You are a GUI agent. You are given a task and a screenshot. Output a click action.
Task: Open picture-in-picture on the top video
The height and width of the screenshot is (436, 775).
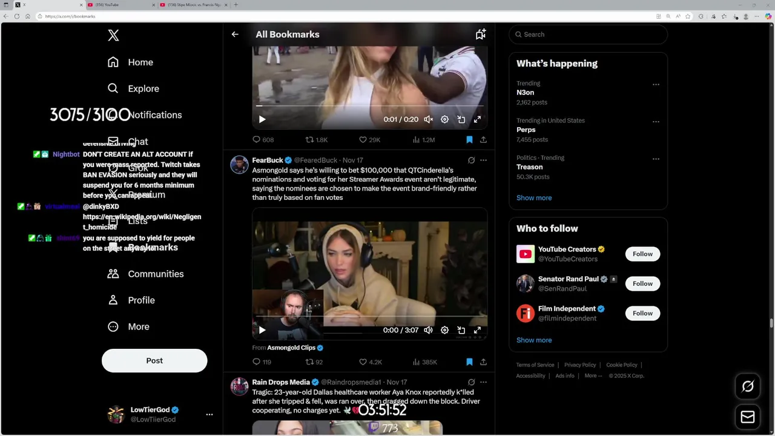pyautogui.click(x=461, y=120)
